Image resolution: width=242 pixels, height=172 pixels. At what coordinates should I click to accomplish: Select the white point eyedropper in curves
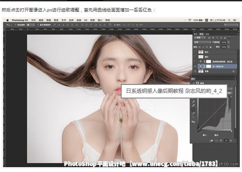[194, 105]
